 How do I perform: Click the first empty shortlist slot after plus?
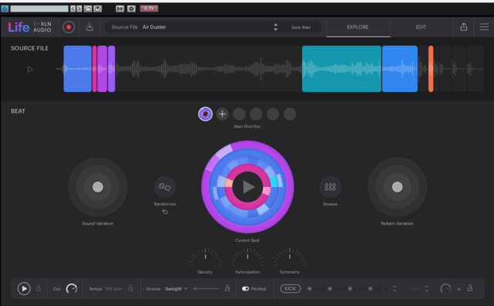(239, 114)
